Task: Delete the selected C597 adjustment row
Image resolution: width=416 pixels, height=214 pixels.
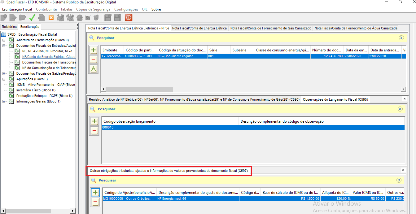Action: tap(95, 202)
